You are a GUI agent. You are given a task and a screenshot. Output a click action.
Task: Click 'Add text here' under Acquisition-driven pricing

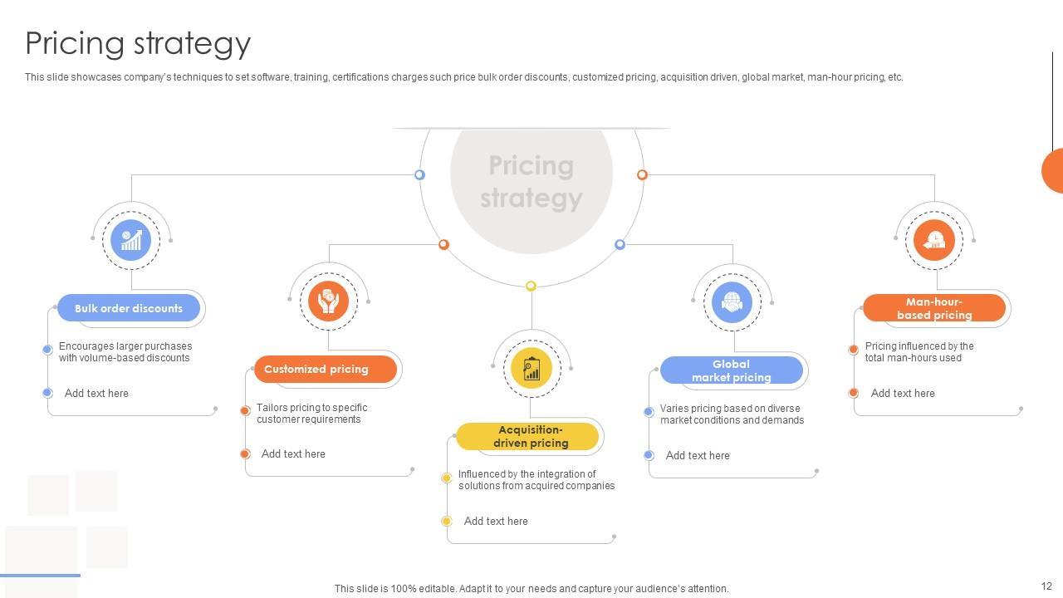496,521
